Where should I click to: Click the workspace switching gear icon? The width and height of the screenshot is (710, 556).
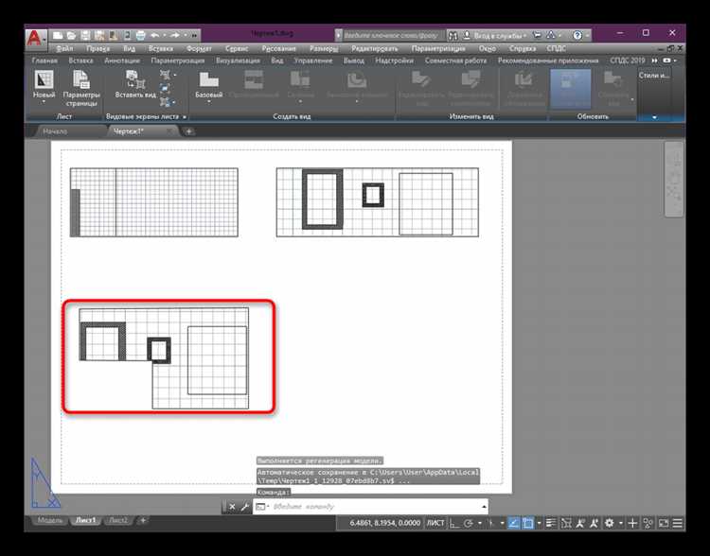610,523
